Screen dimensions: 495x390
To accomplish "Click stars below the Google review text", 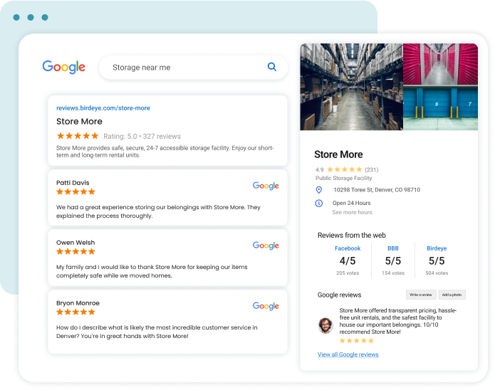I will [356, 341].
